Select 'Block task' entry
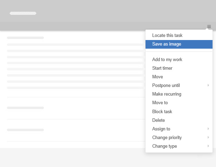 pyautogui.click(x=162, y=112)
